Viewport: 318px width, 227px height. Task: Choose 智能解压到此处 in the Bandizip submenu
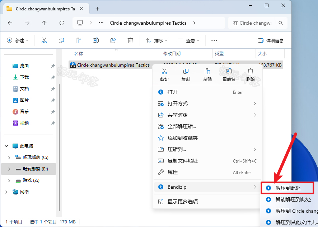coord(290,199)
